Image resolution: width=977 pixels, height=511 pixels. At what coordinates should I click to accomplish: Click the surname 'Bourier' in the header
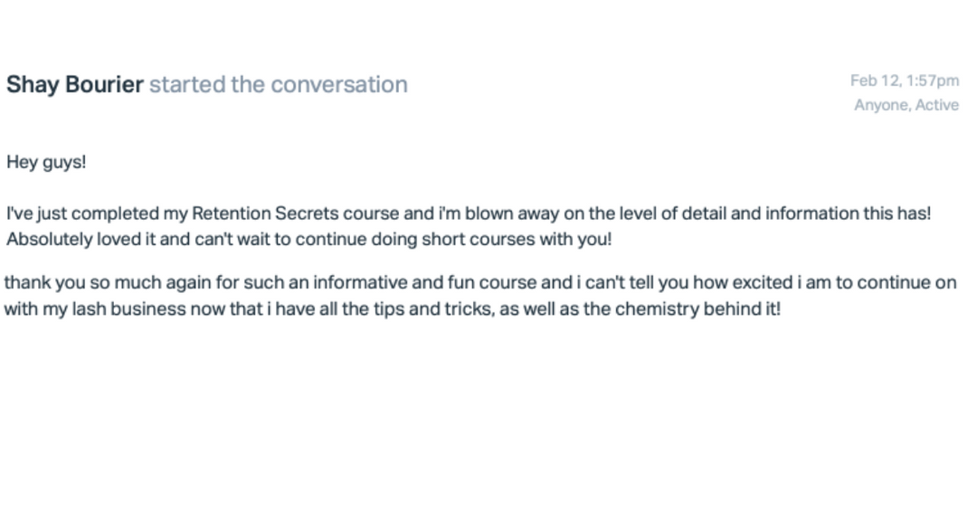pos(104,85)
